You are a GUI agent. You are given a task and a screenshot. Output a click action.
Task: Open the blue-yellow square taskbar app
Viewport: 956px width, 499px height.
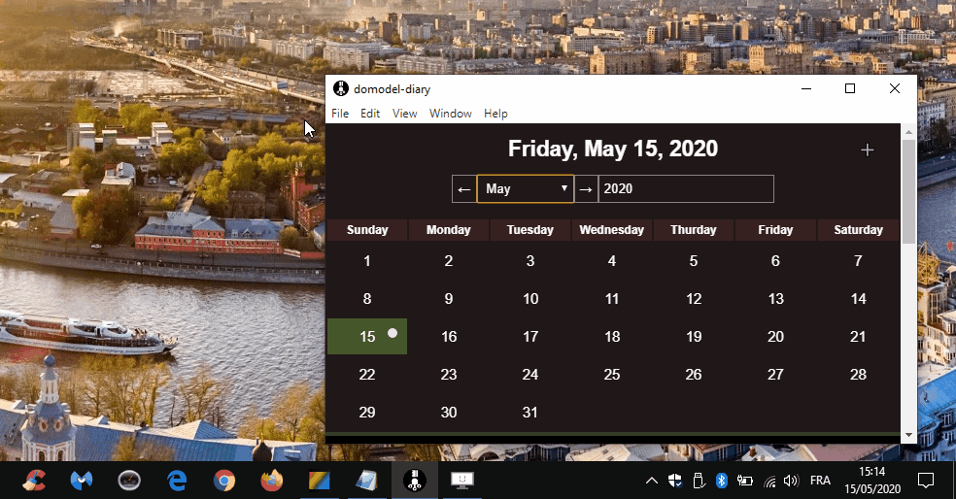click(x=319, y=481)
